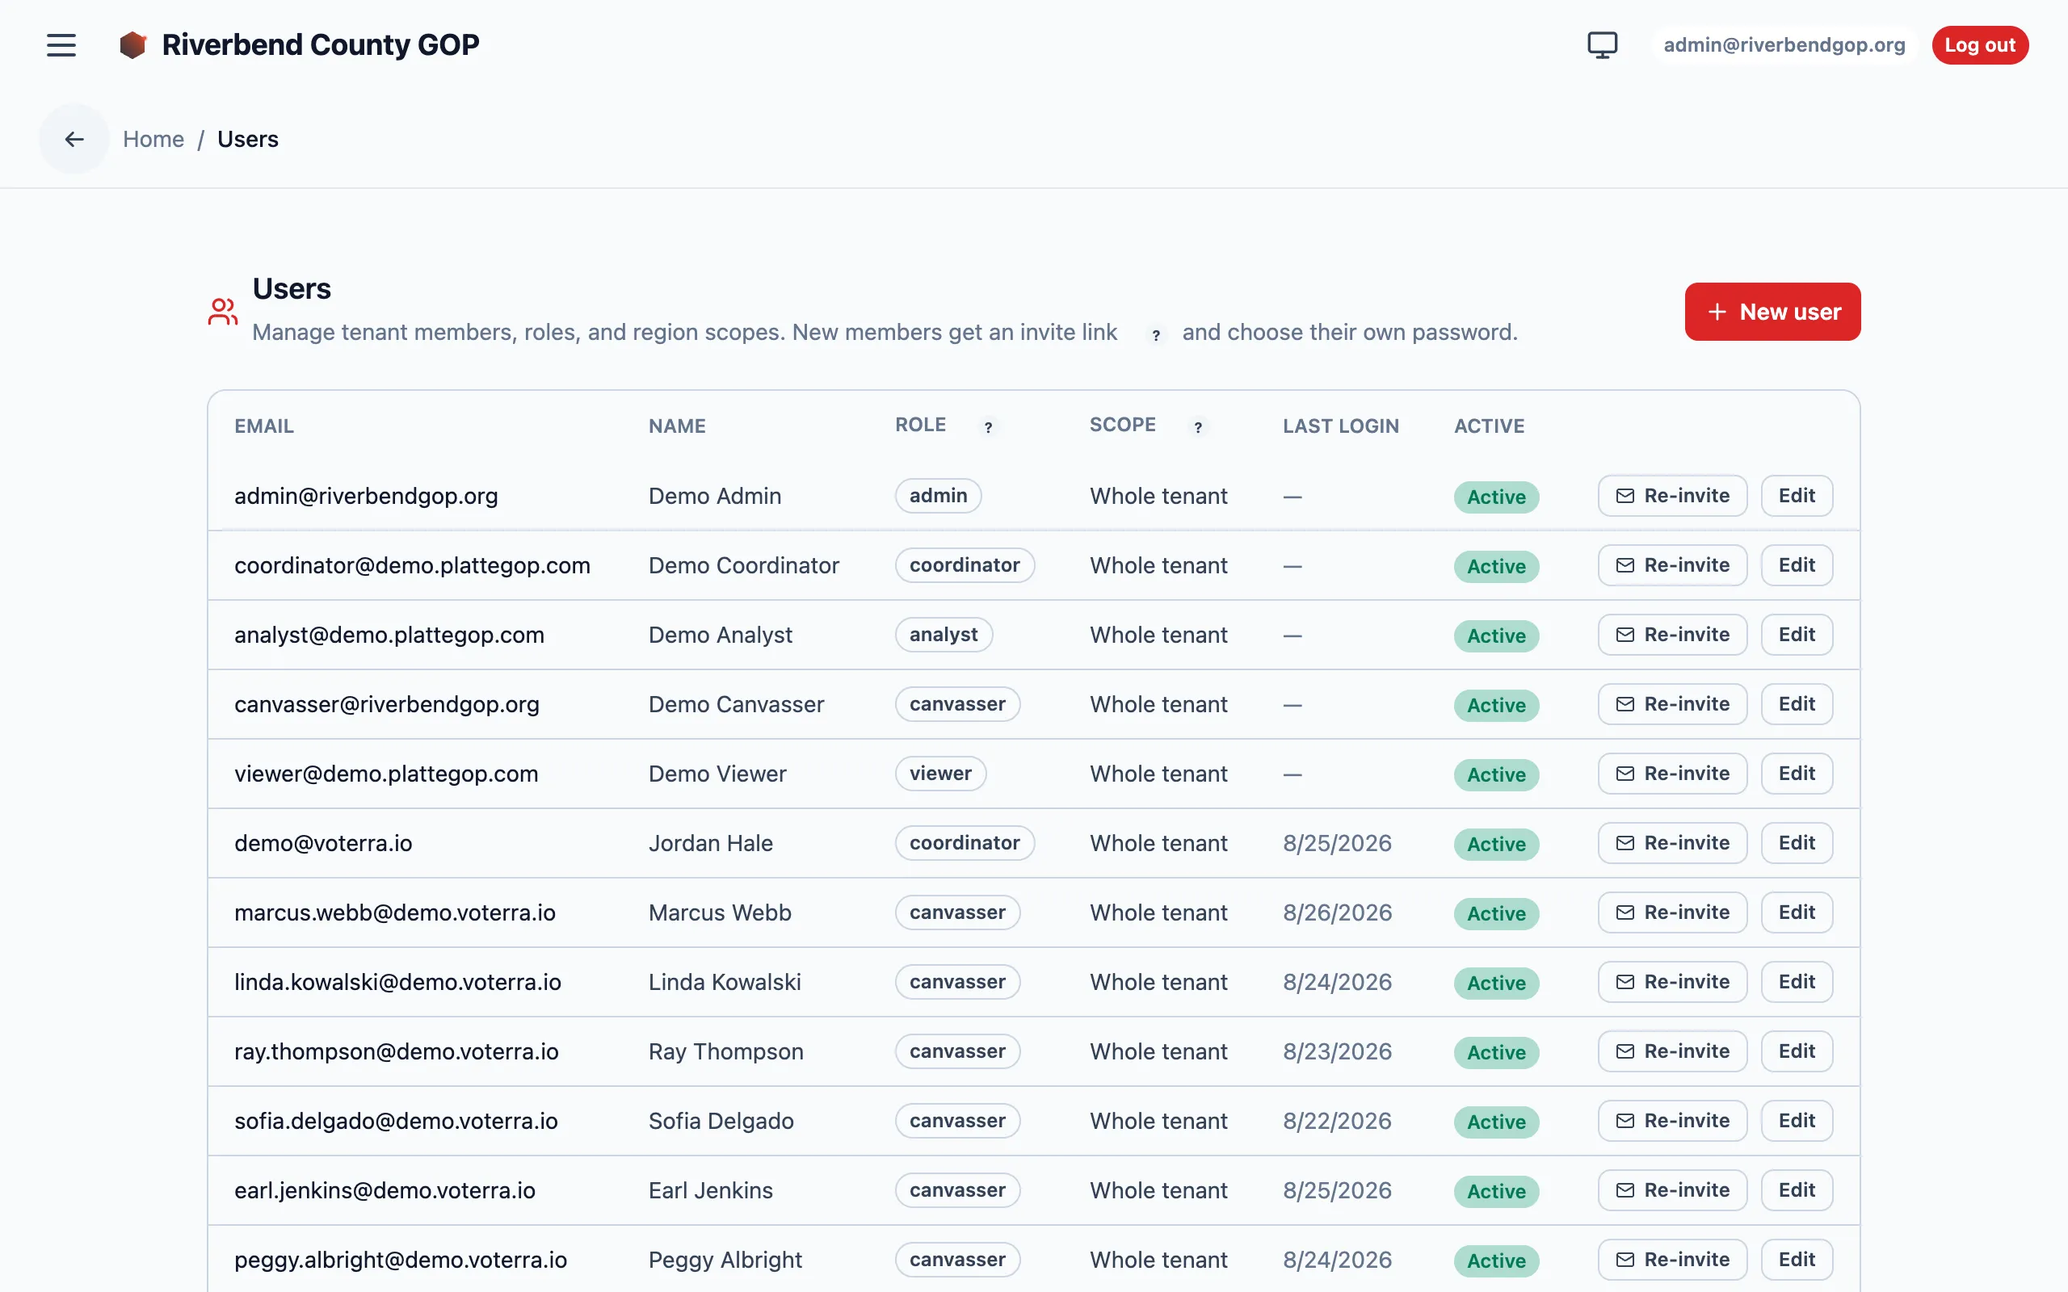The width and height of the screenshot is (2068, 1292).
Task: Re-invite Demo Canvasser user
Action: 1672,704
